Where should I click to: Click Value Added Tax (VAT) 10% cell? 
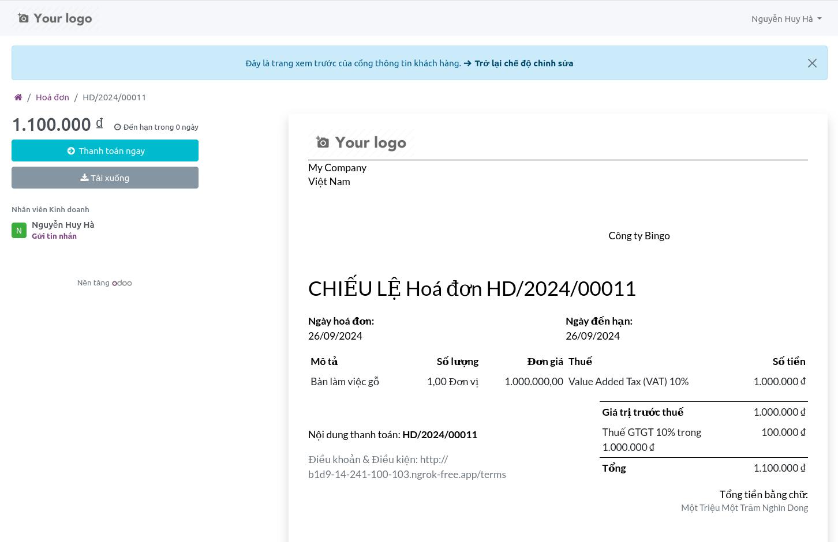pos(628,382)
